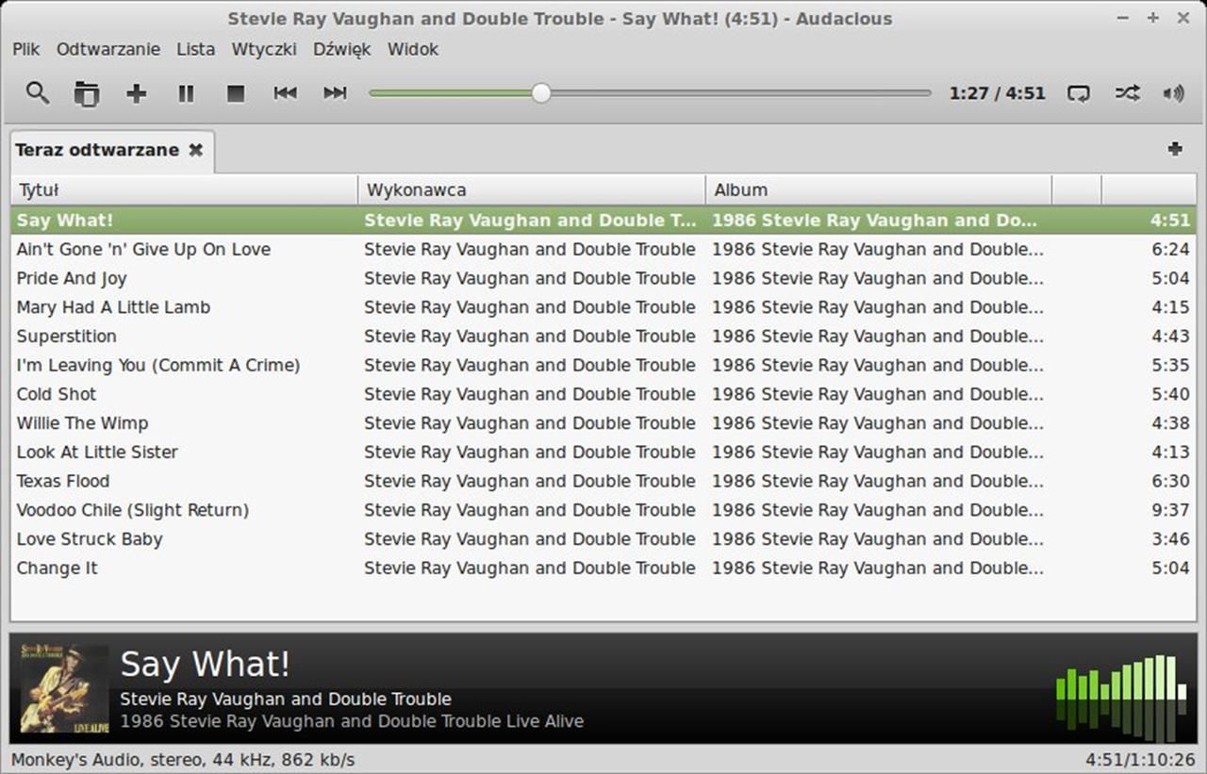This screenshot has height=774, width=1207.
Task: Select the track Love Struck Baby
Action: click(x=603, y=539)
